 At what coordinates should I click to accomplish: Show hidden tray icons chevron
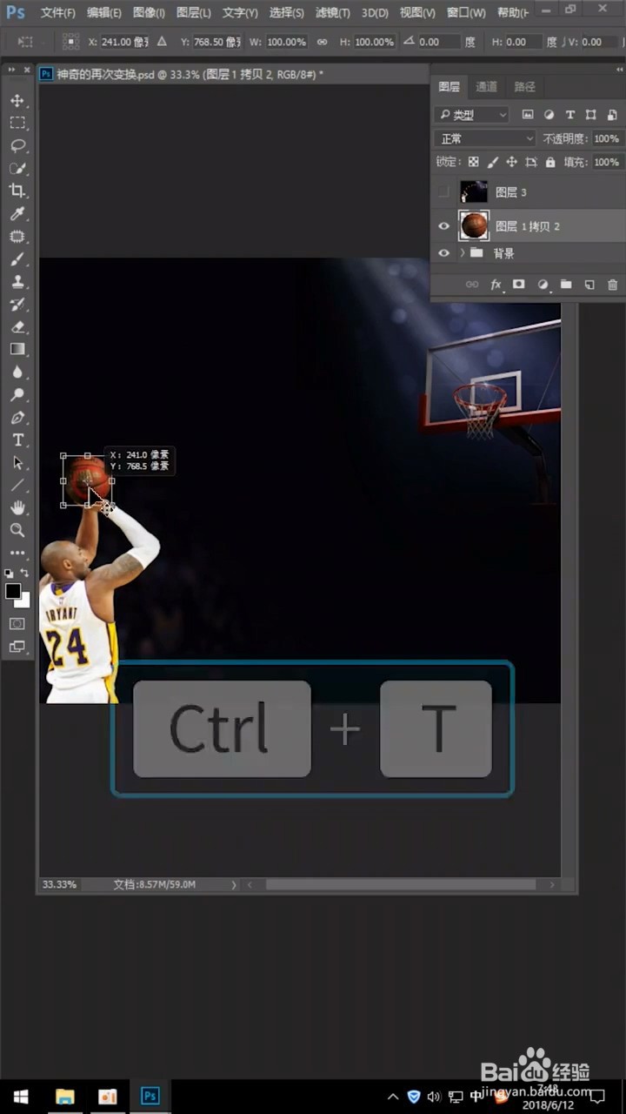393,1097
